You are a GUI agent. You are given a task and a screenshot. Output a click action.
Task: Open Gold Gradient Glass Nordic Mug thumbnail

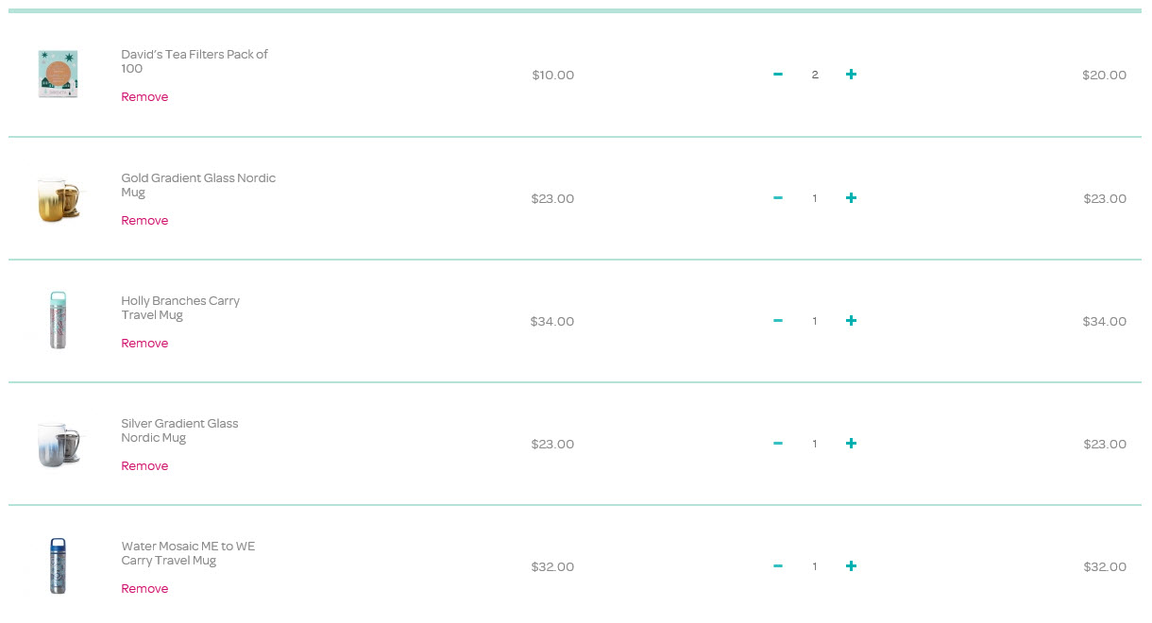[x=59, y=198]
